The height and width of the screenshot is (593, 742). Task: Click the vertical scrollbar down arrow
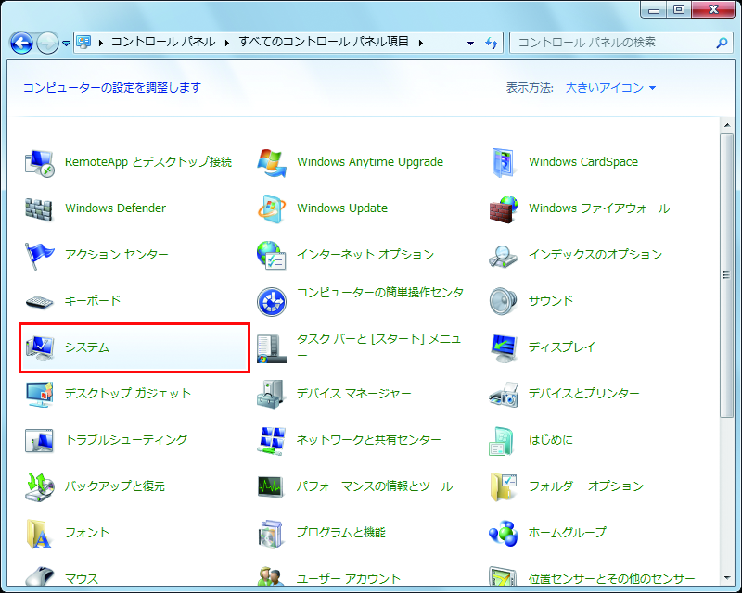coord(727,577)
